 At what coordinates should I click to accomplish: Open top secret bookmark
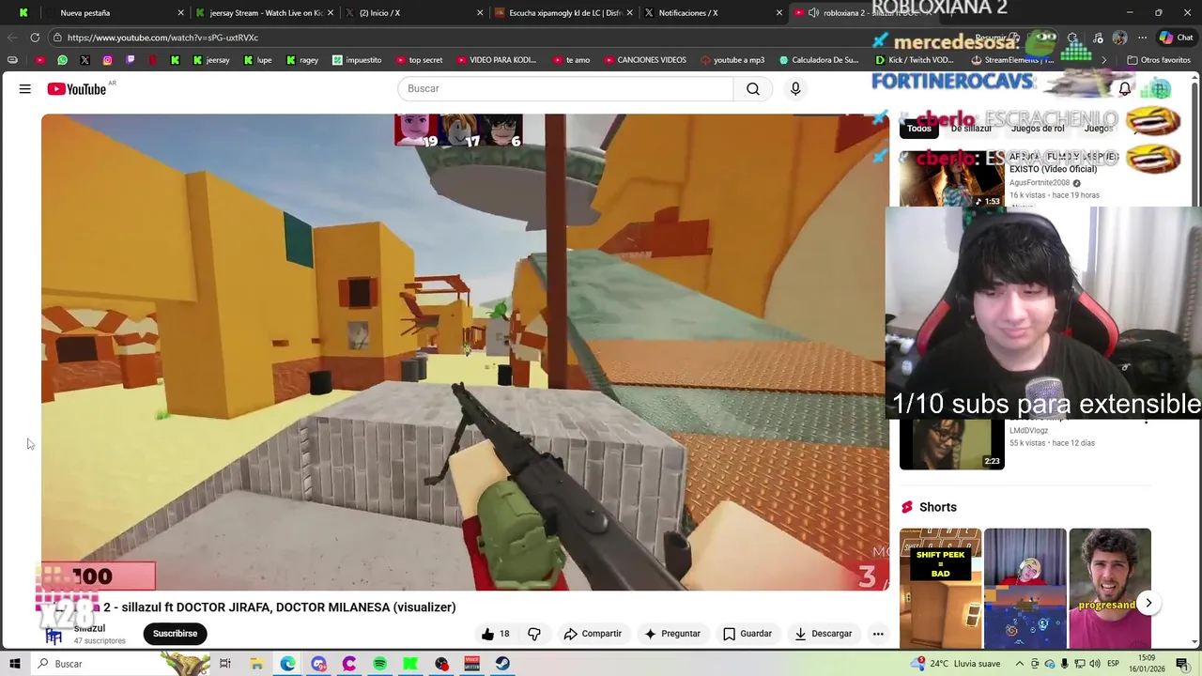click(418, 60)
